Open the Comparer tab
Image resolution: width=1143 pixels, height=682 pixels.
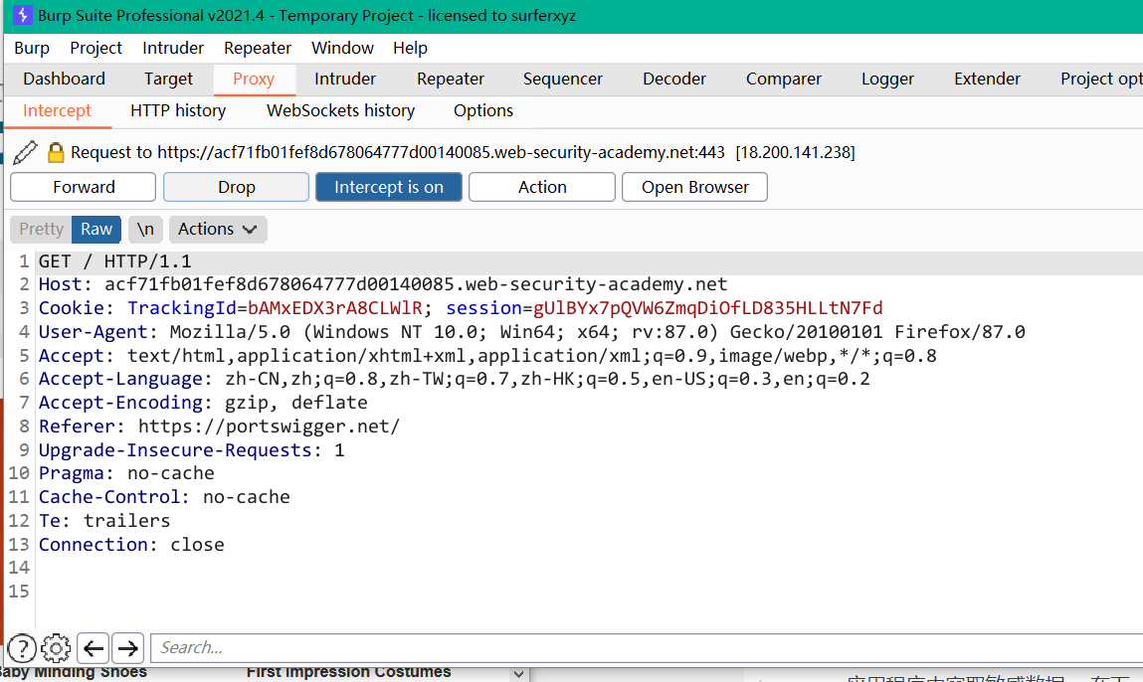coord(784,79)
